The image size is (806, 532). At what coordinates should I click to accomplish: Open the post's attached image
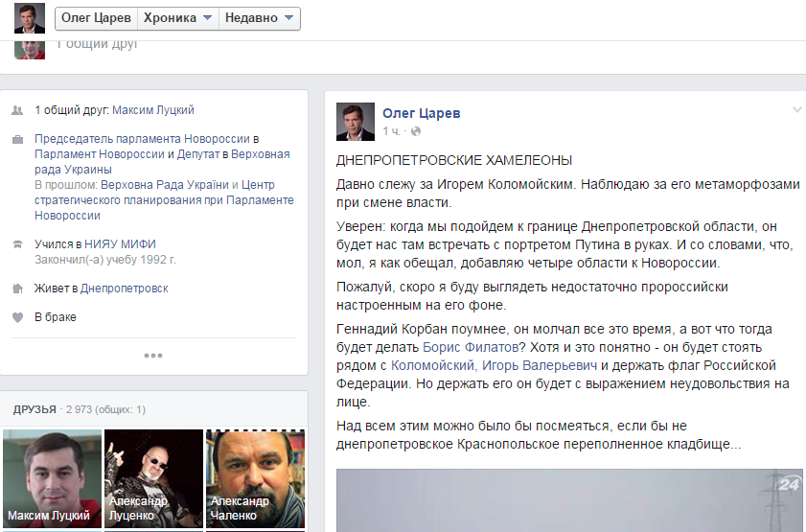pos(569,500)
